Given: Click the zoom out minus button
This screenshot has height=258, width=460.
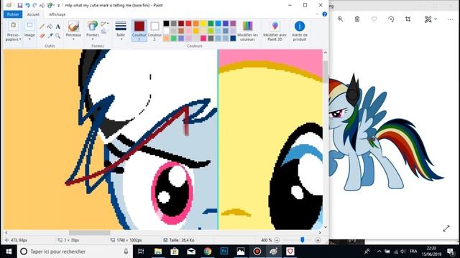Looking at the screenshot, I should pos(277,240).
